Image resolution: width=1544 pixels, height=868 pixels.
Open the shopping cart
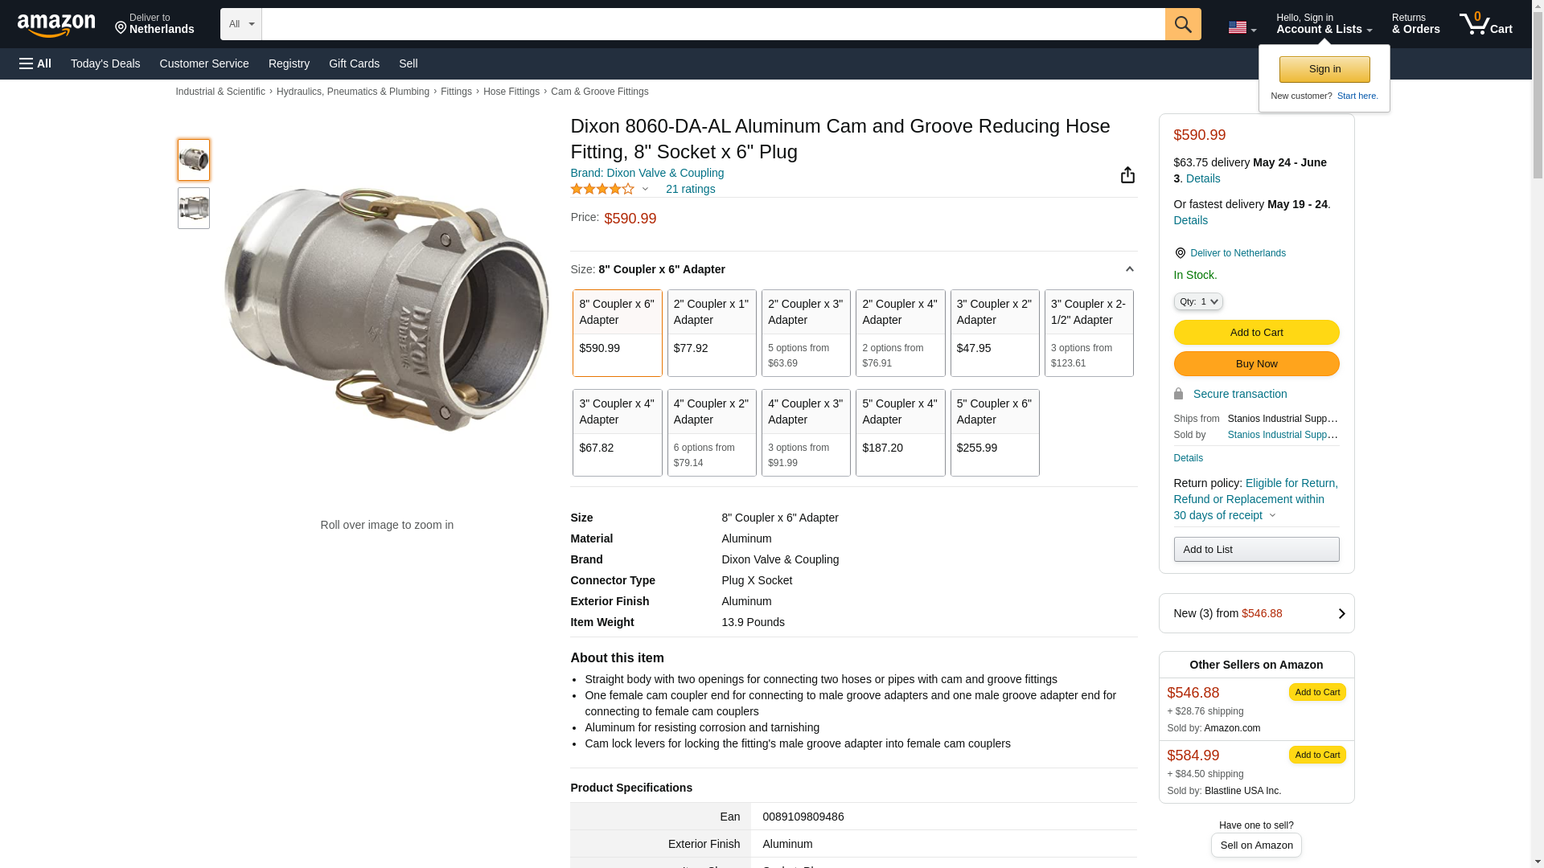[x=1486, y=24]
